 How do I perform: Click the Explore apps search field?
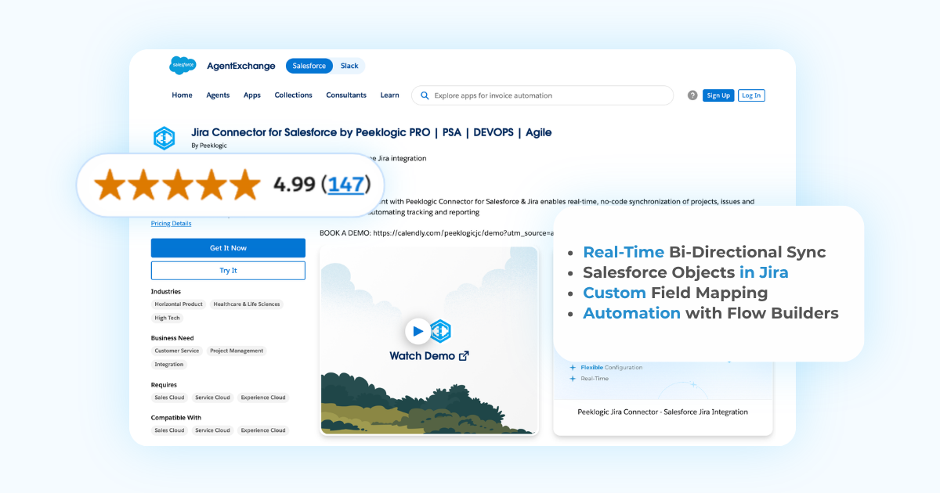point(542,95)
